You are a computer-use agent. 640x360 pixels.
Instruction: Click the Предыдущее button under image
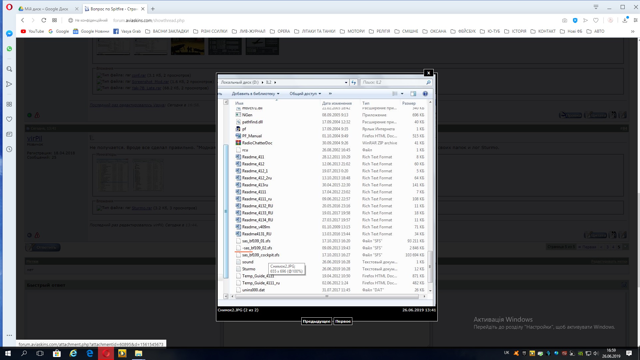point(316,321)
